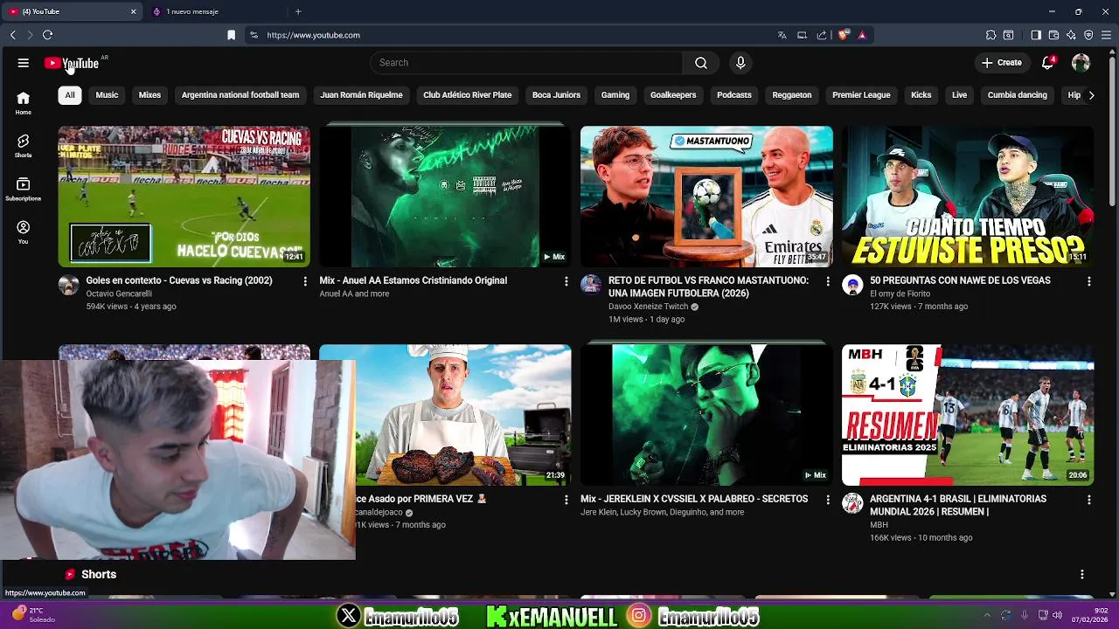Open options for Argentina 4-1 Brasil video
1119x629 pixels.
[1088, 500]
